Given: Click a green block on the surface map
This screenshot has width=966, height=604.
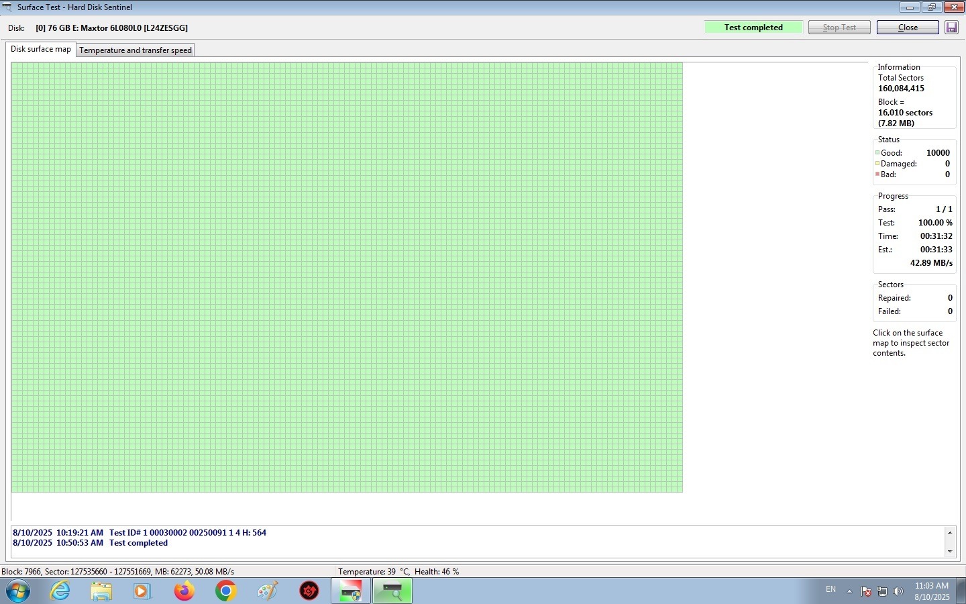Looking at the screenshot, I should click(347, 277).
